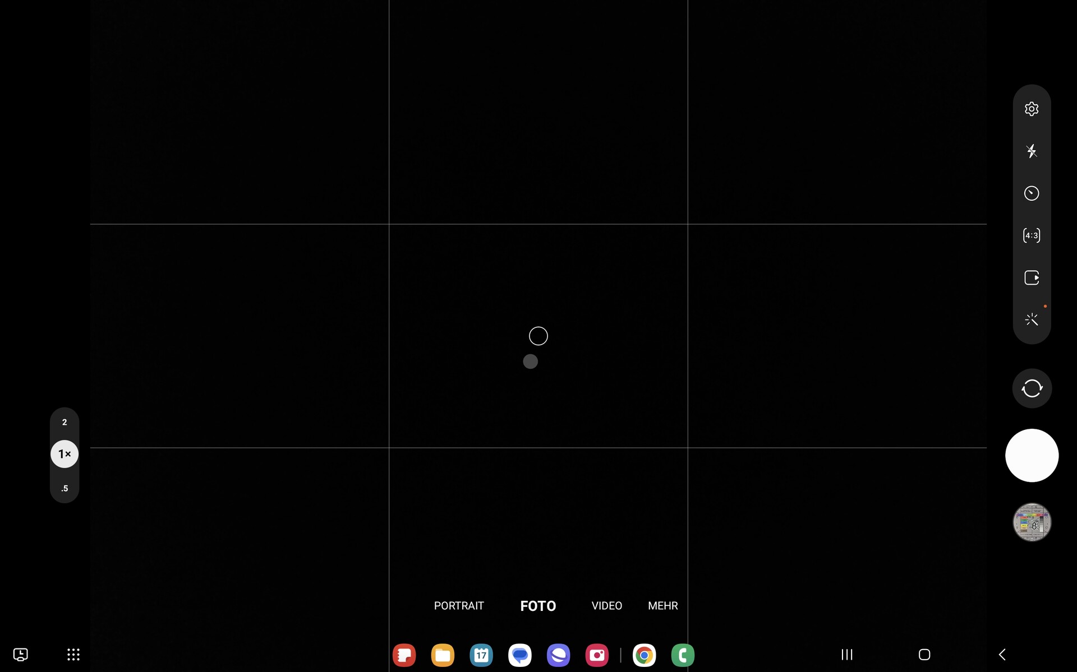
Task: Open the app drawer grid
Action: [x=73, y=655]
